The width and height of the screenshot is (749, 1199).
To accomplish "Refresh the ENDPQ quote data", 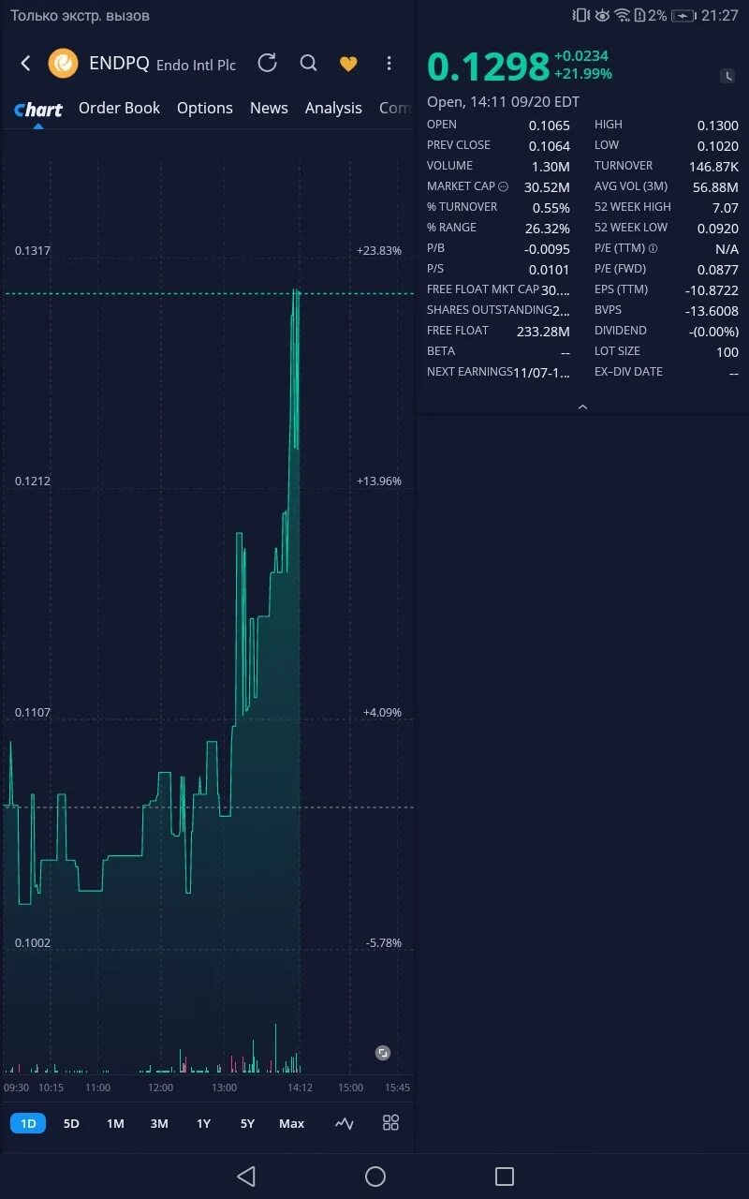I will point(267,63).
